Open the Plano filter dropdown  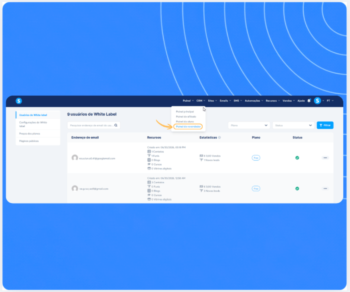click(249, 125)
